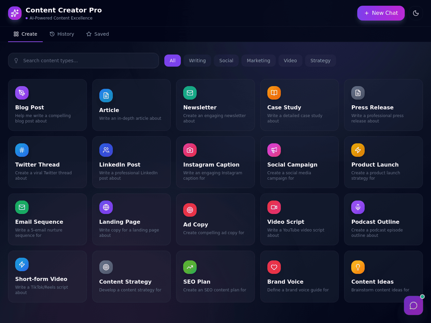Click the Newsletter envelope icon
Screen dimensions: 431x323
click(x=190, y=93)
